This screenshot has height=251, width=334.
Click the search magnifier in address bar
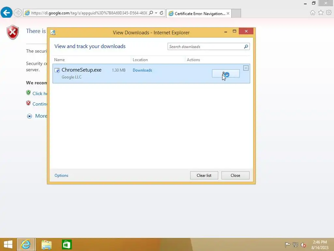click(151, 13)
